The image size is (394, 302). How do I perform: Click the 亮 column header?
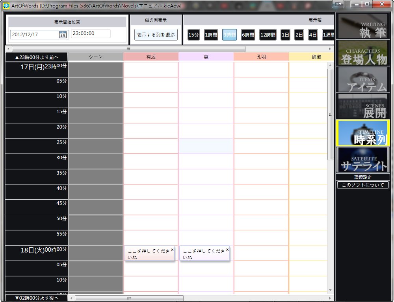click(x=206, y=57)
